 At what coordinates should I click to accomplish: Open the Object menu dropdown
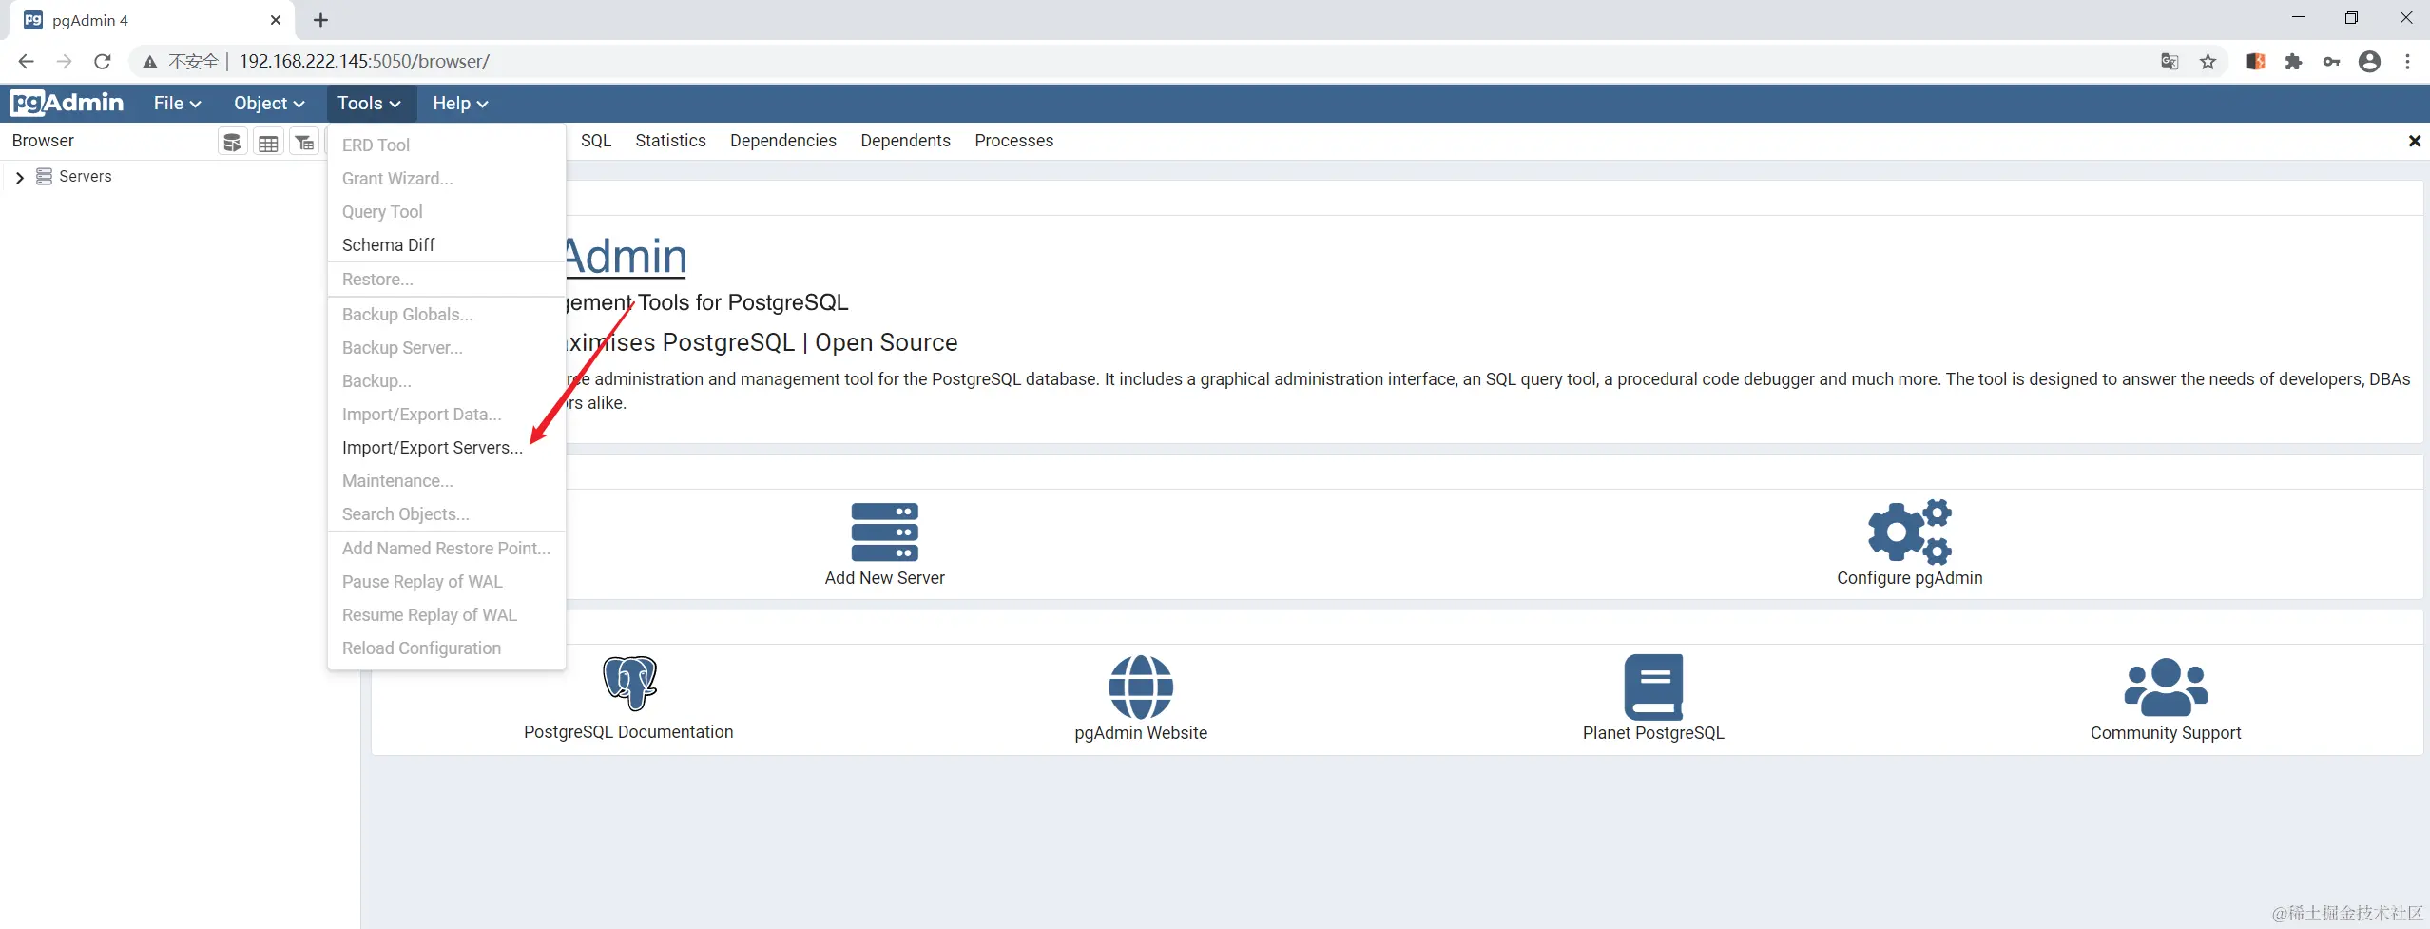269,104
